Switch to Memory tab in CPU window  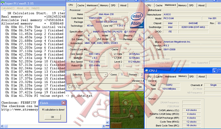[x=104, y=5]
